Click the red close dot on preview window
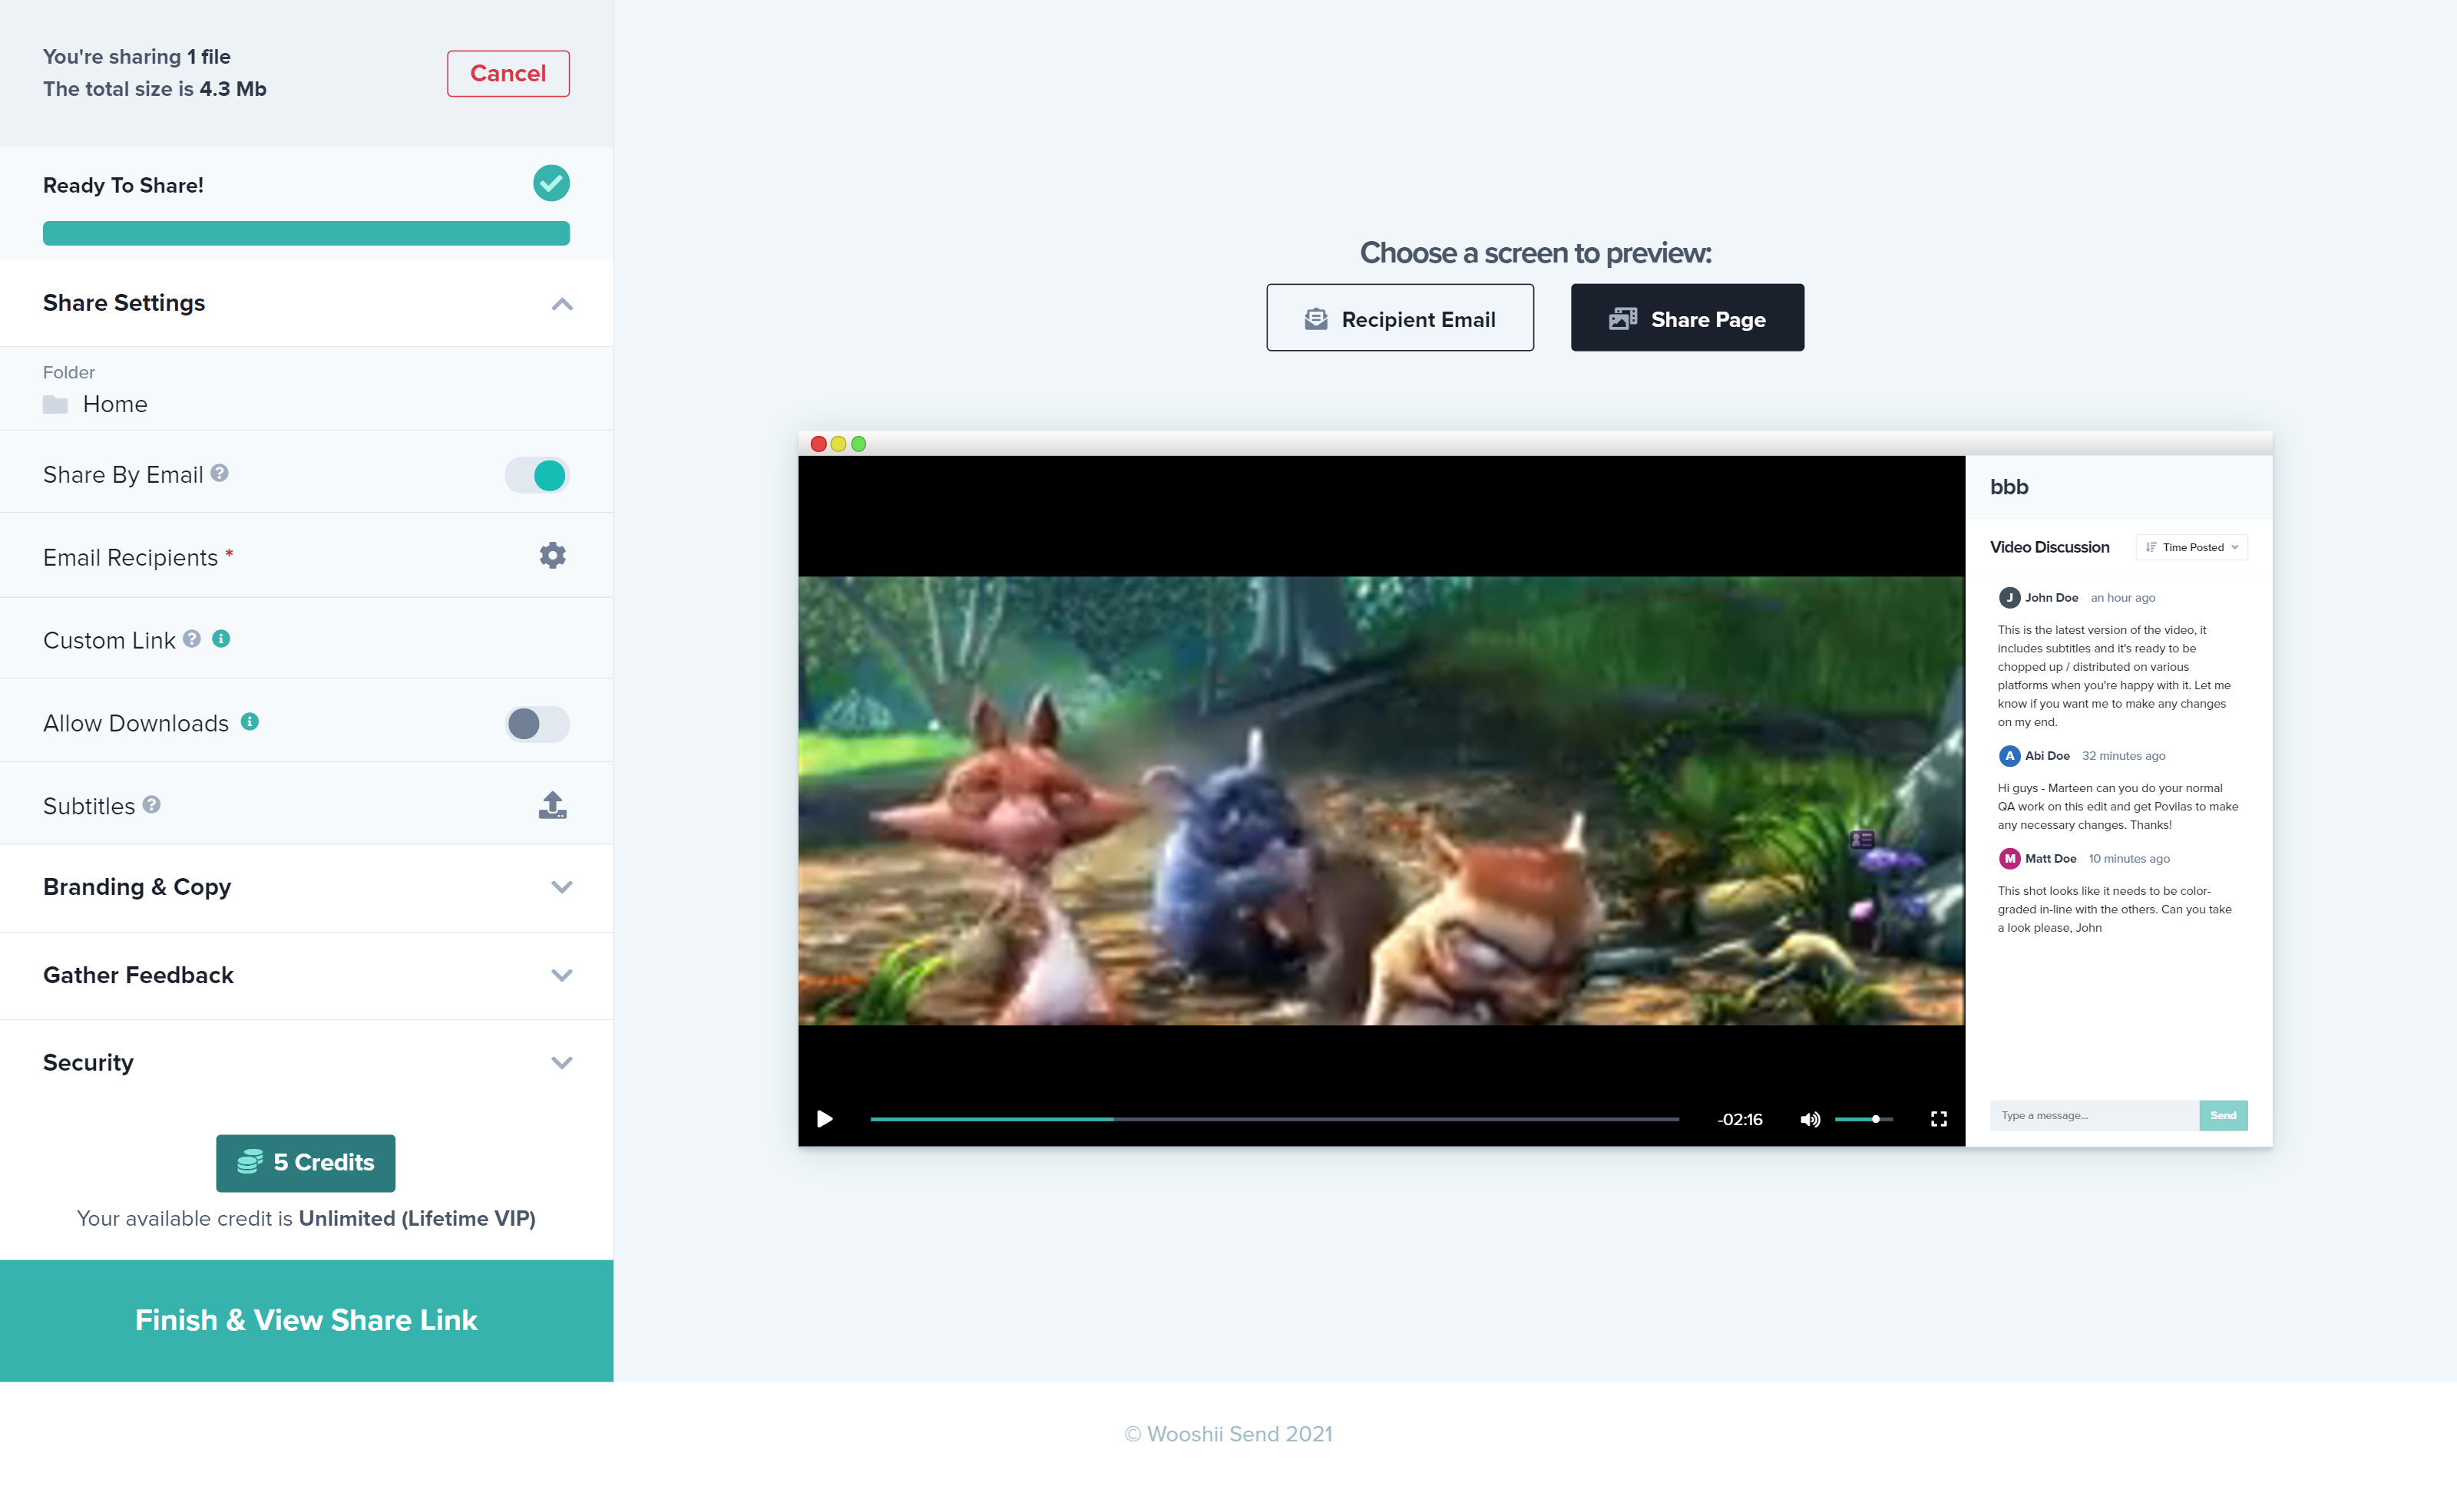This screenshot has height=1512, width=2457. [818, 444]
